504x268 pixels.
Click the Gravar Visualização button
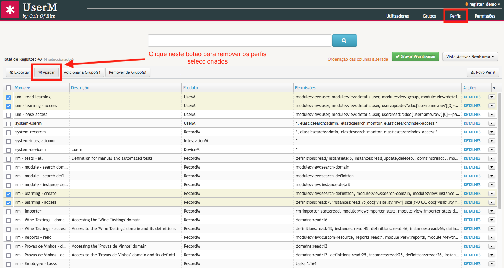pyautogui.click(x=415, y=57)
